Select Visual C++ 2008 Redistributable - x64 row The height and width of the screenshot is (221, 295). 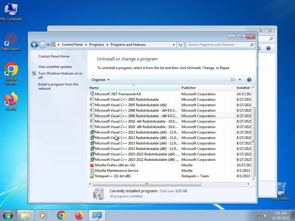coord(170,110)
